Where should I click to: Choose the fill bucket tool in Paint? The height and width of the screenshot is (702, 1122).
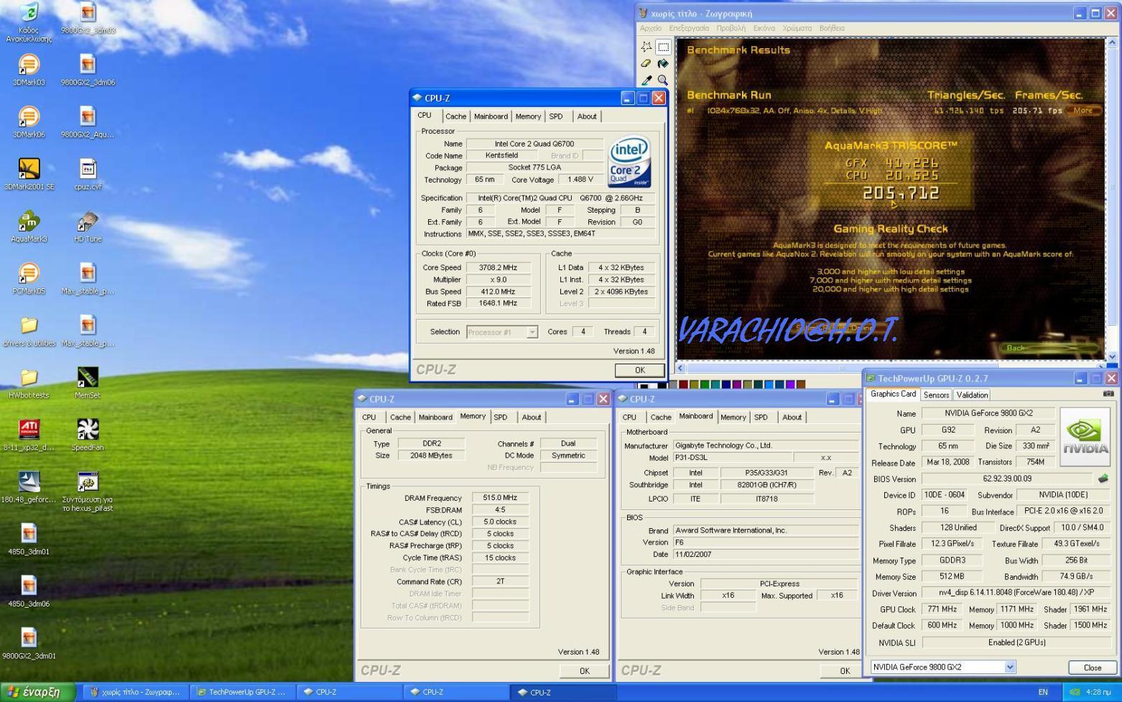click(663, 63)
